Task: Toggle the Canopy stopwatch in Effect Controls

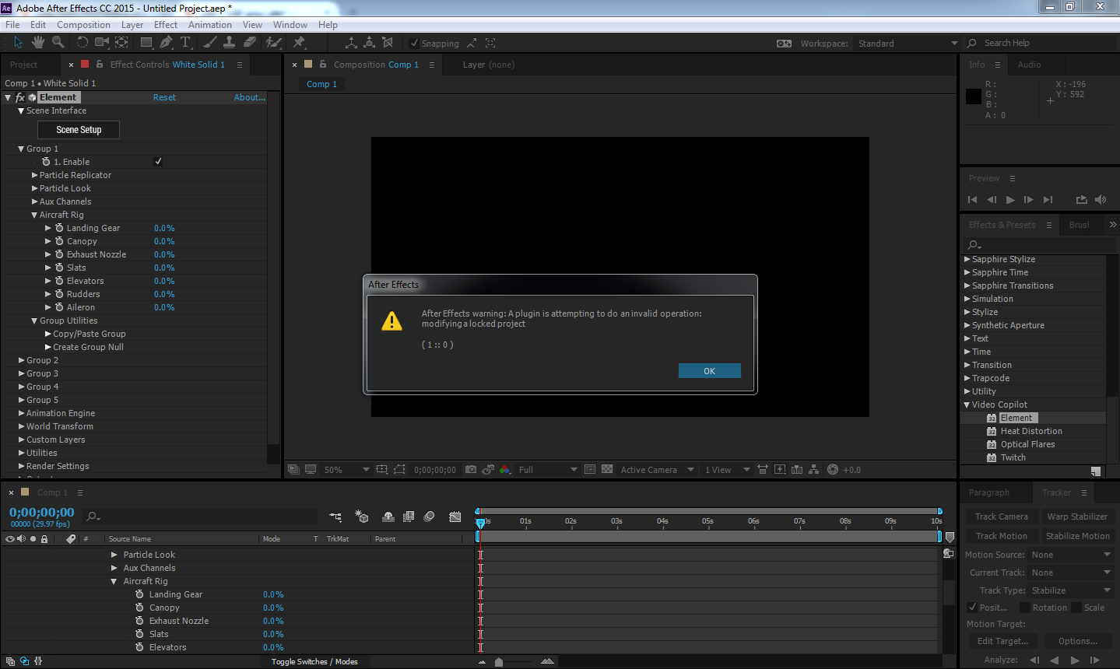Action: coord(59,241)
